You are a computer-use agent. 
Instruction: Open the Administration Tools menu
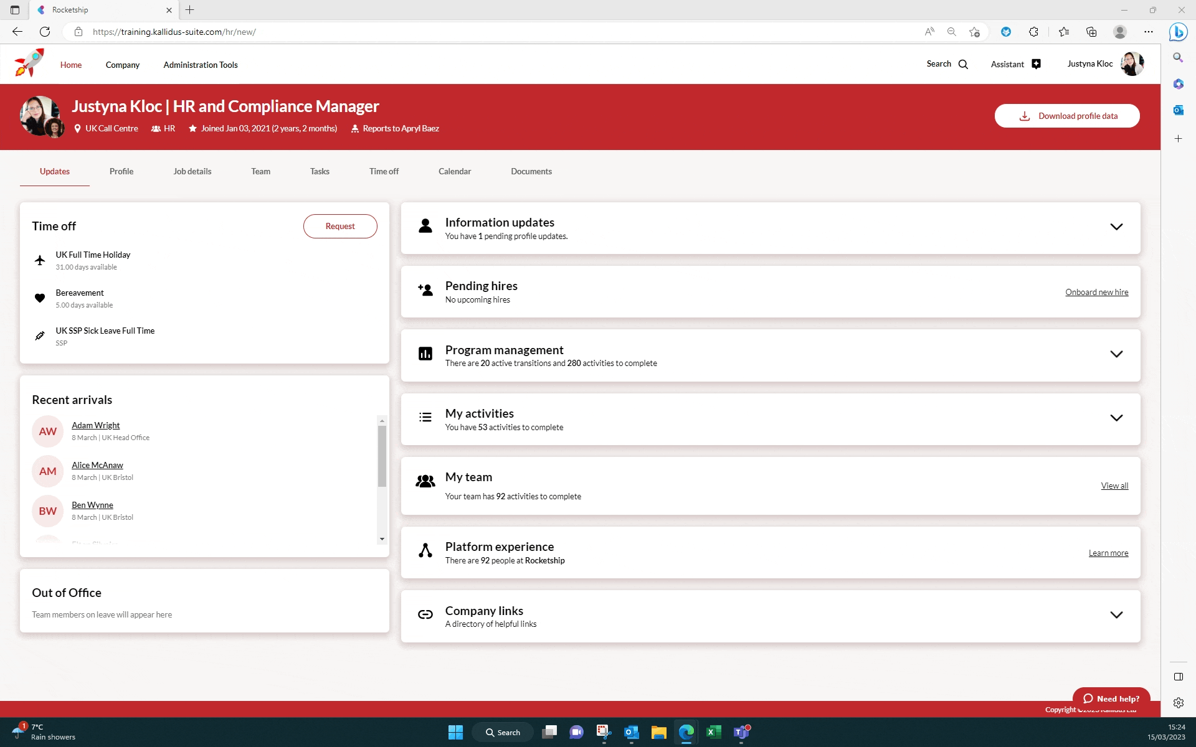point(200,65)
